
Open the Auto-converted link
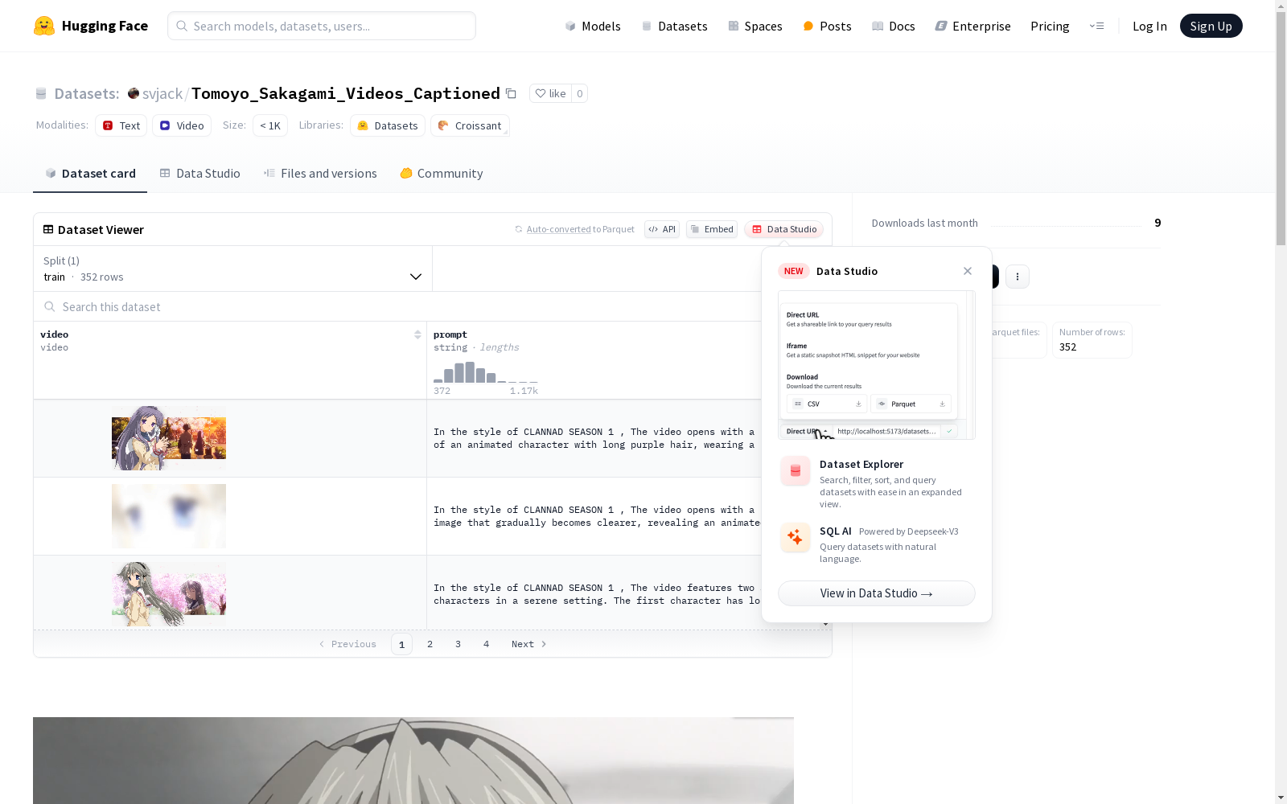click(x=558, y=229)
